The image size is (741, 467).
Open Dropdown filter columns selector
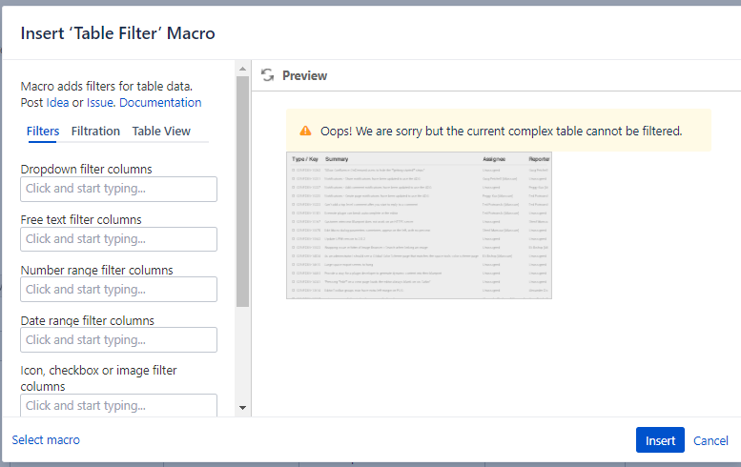point(118,189)
